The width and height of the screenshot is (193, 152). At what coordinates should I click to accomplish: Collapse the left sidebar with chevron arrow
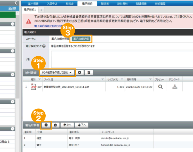16,3
